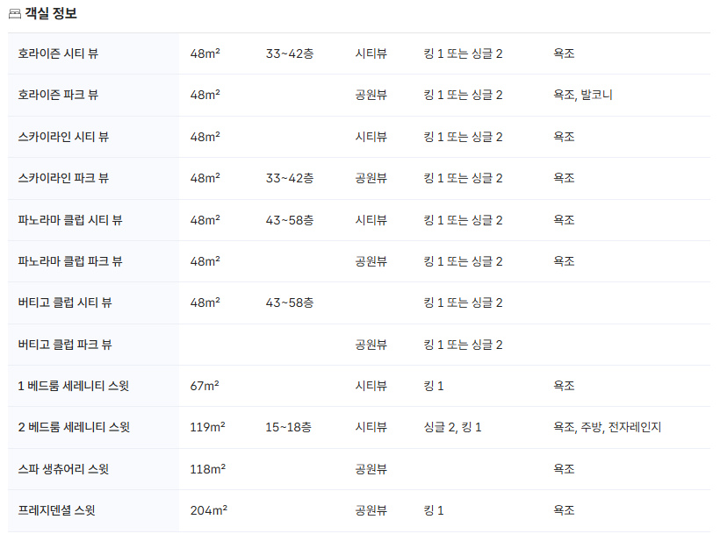Click the 204m² room size cell

click(x=208, y=510)
